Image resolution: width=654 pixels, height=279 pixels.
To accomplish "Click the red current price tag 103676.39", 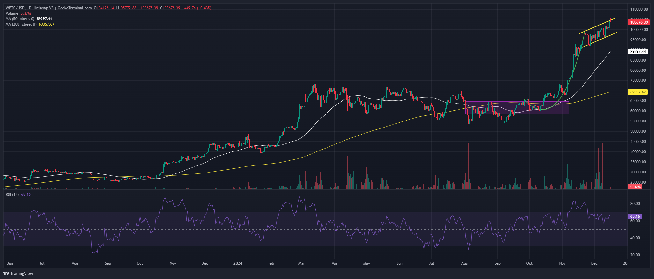I will pyautogui.click(x=639, y=22).
